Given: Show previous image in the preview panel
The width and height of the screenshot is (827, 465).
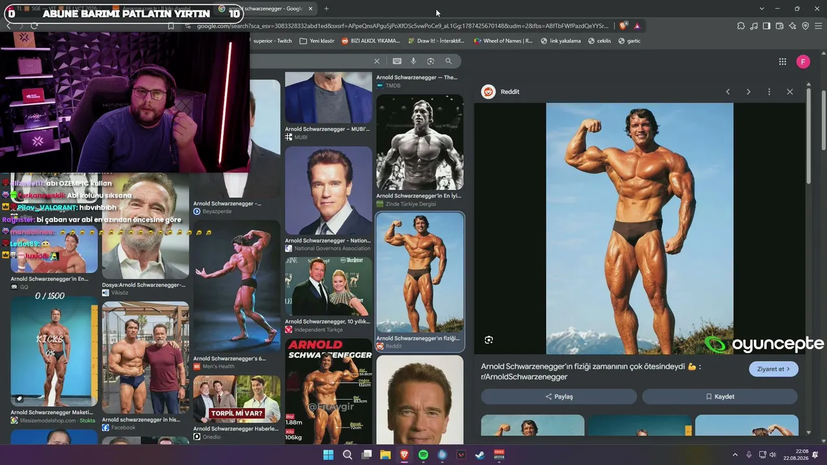Looking at the screenshot, I should pyautogui.click(x=728, y=92).
